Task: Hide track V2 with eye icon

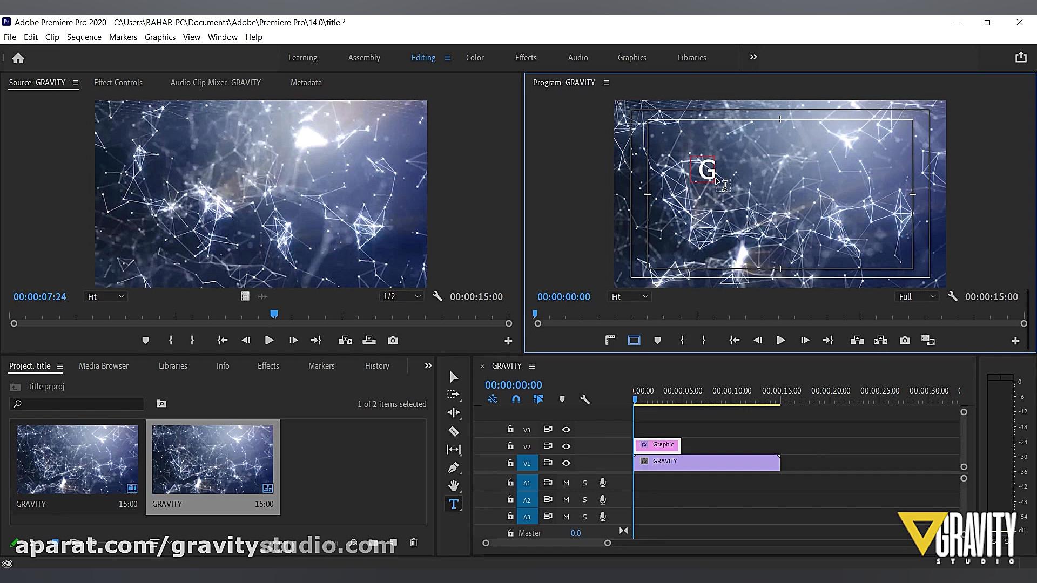Action: 566,446
